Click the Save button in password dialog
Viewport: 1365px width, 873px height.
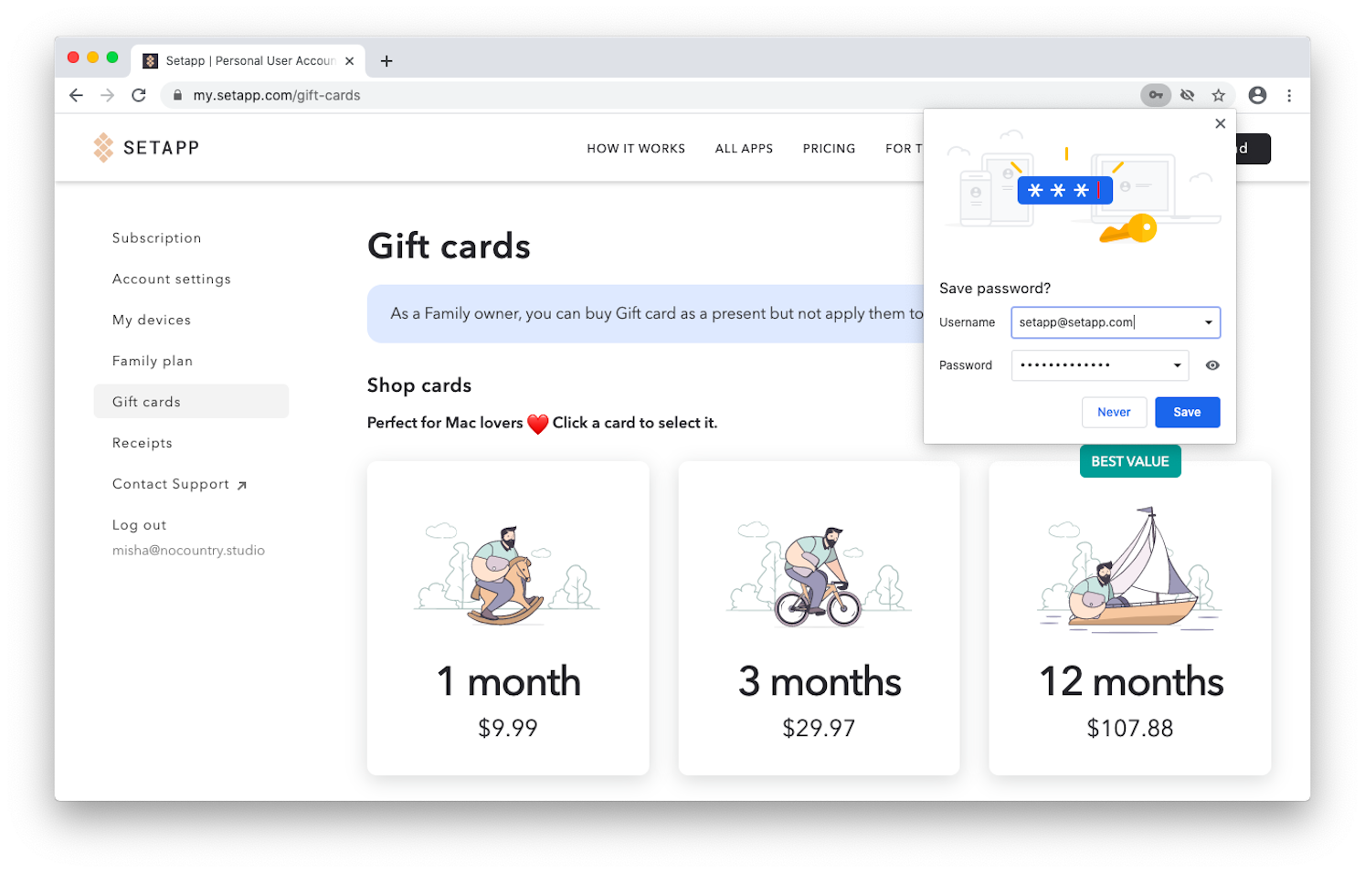click(1187, 412)
